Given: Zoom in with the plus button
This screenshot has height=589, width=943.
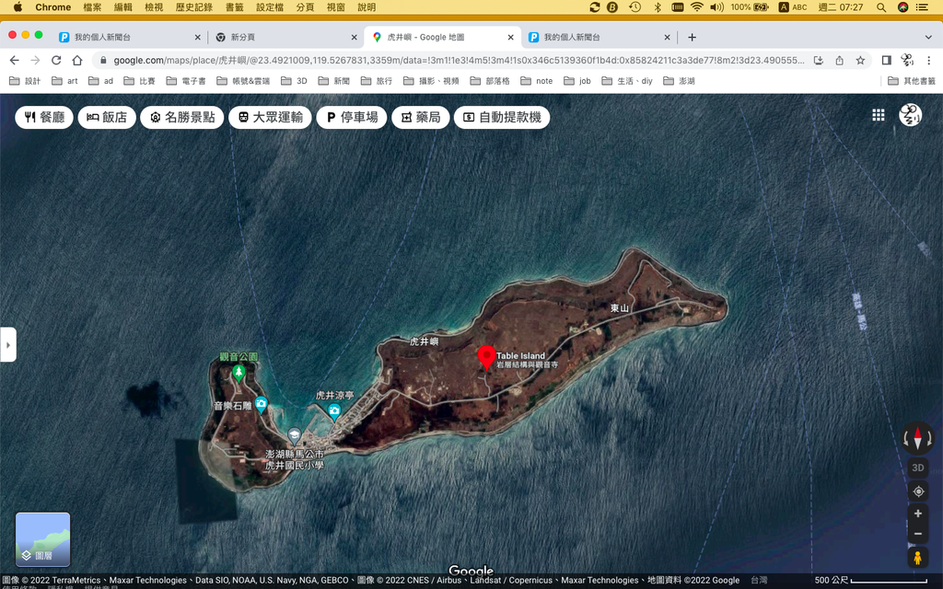Looking at the screenshot, I should [x=917, y=514].
